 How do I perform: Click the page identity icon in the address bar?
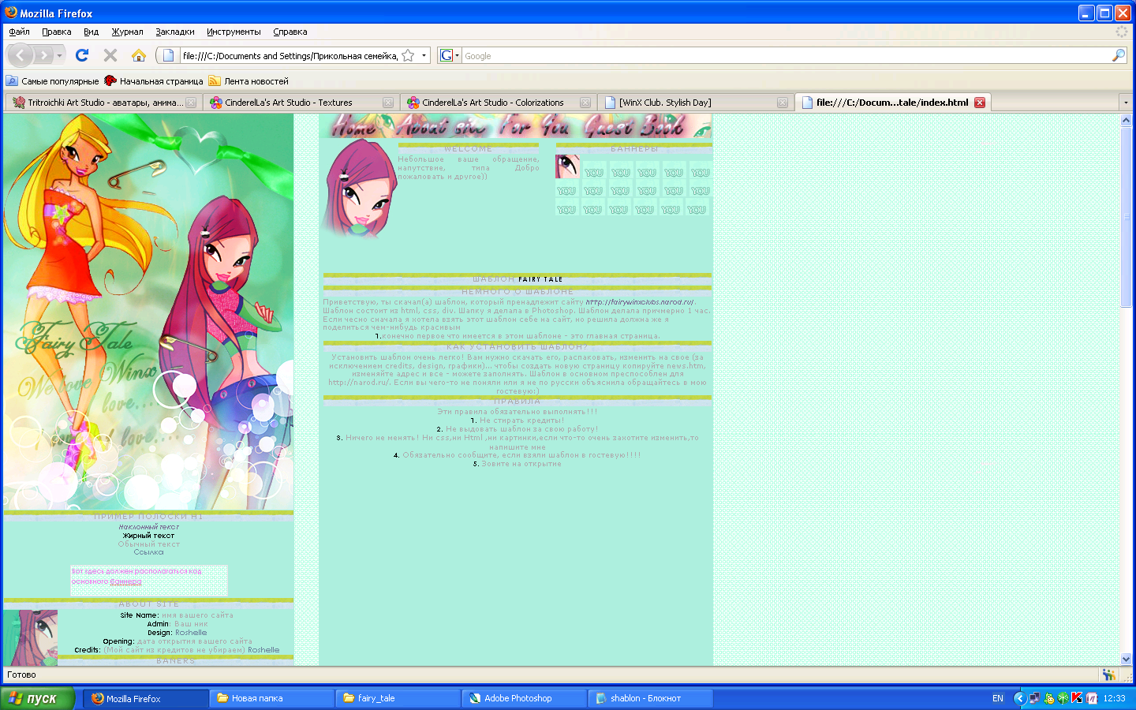coord(168,55)
